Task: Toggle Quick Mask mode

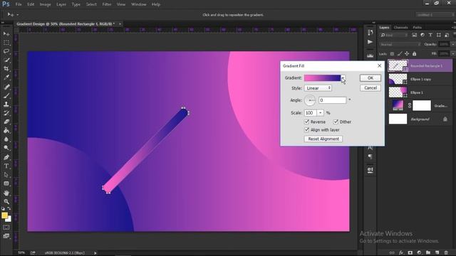Action: point(6,228)
